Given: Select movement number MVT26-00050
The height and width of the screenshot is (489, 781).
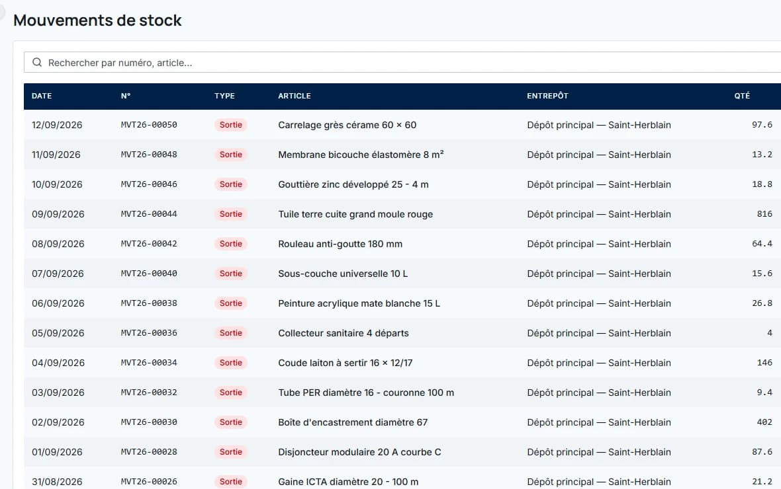Looking at the screenshot, I should [x=149, y=125].
